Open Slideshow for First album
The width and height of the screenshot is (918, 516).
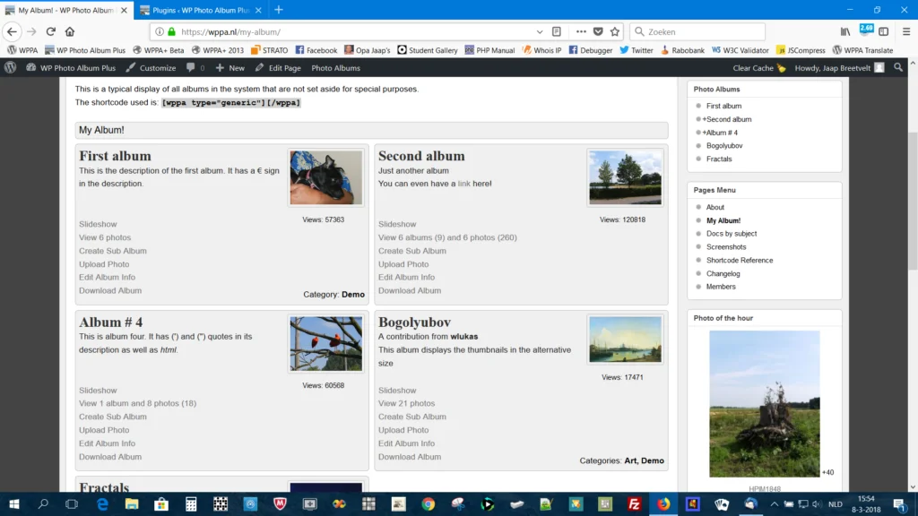[98, 224]
